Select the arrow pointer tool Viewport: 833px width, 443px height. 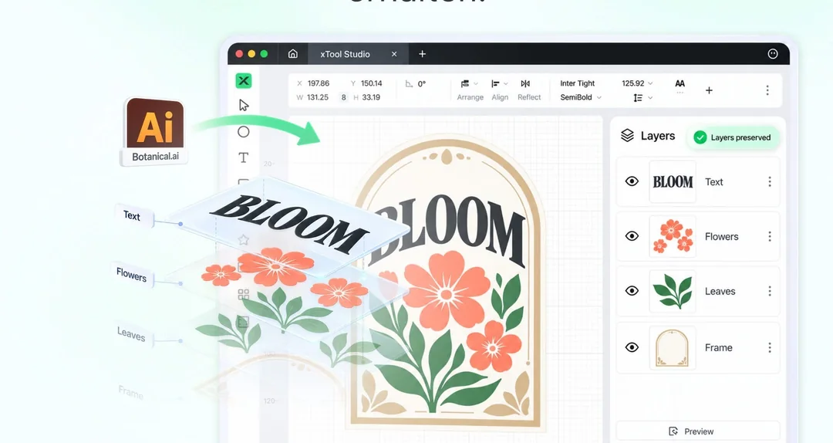click(244, 105)
